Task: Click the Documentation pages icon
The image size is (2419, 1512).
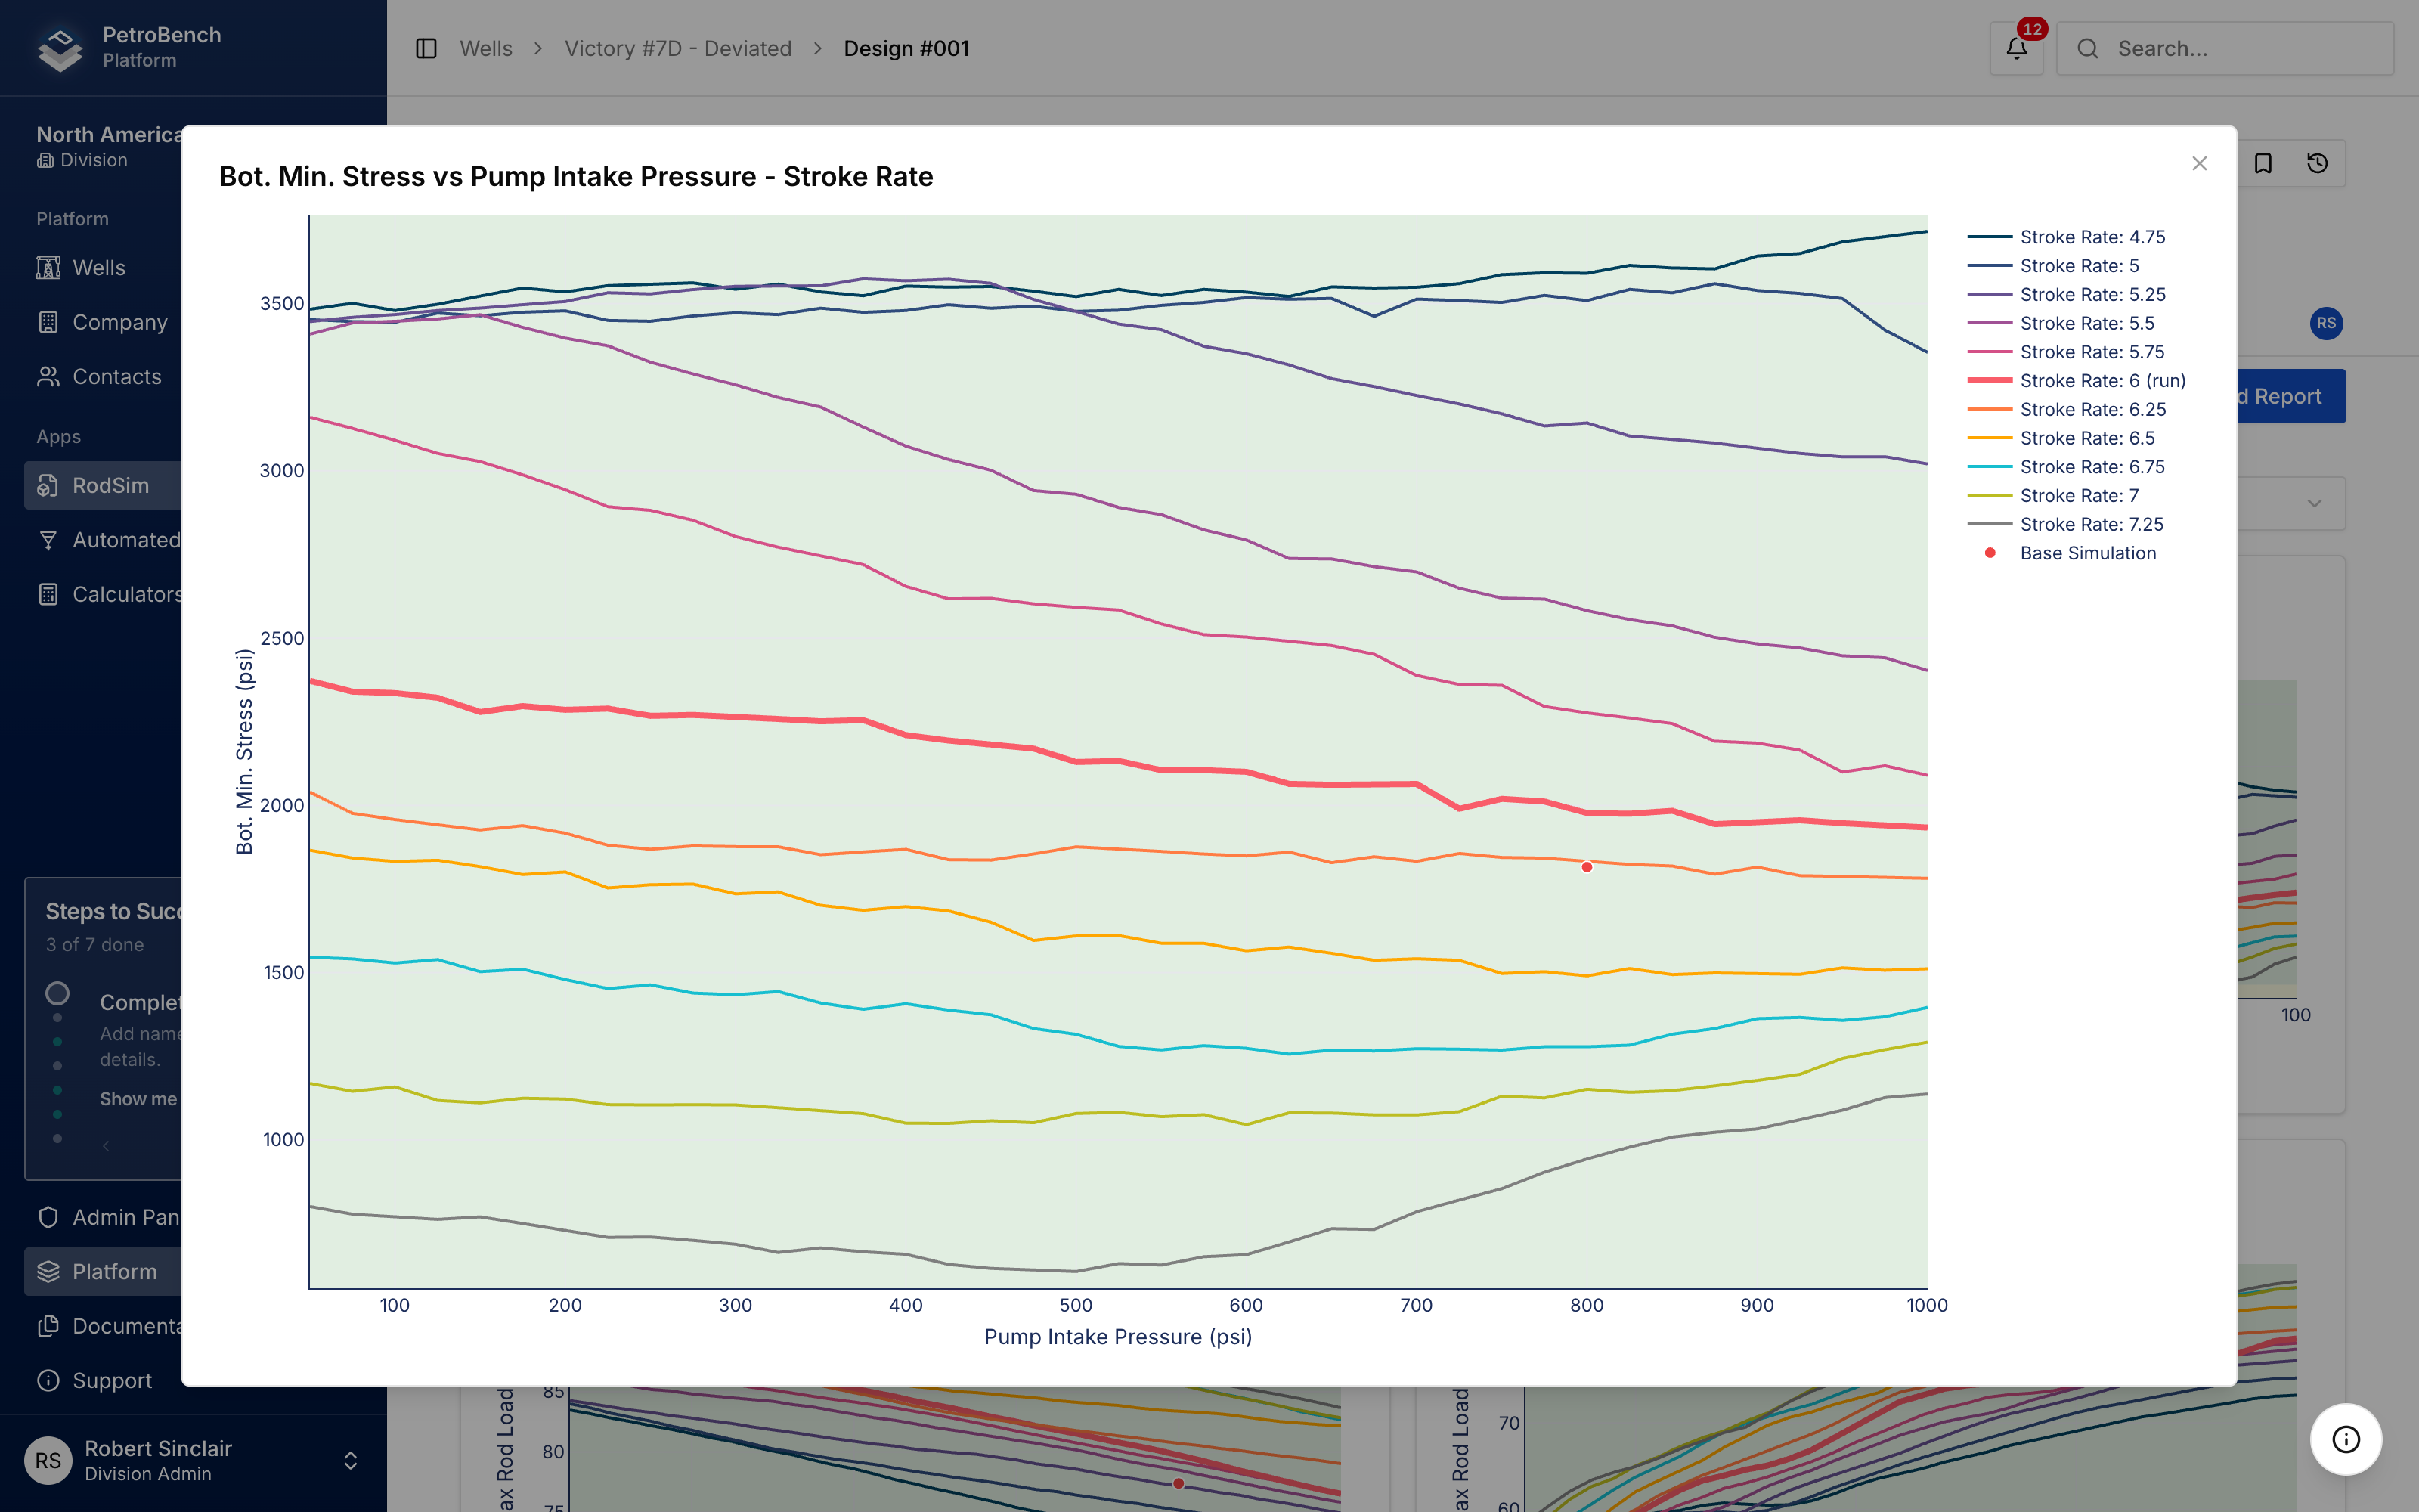Action: (x=48, y=1326)
